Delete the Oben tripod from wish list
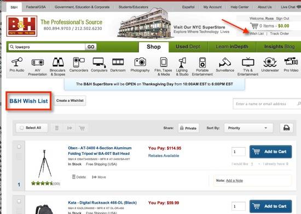The image size is (301, 214). pyautogui.click(x=79, y=177)
